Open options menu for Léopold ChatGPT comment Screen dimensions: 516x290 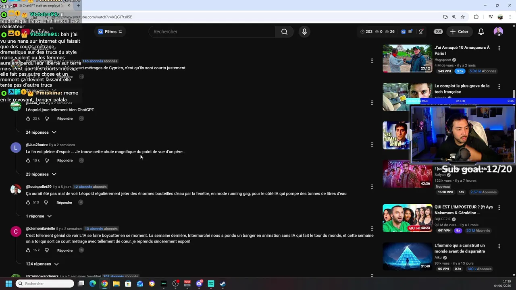point(372,103)
